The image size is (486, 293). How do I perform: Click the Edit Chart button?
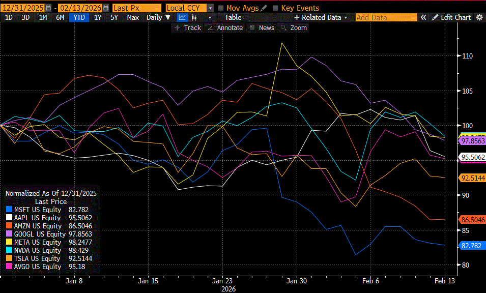click(x=451, y=17)
